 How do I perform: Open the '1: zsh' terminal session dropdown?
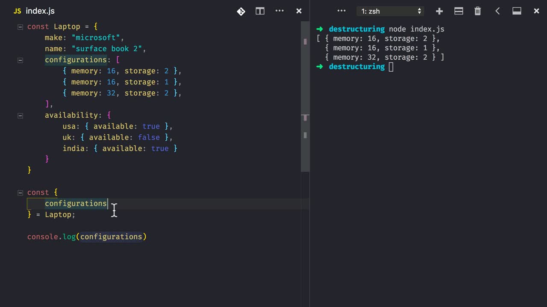coord(390,11)
